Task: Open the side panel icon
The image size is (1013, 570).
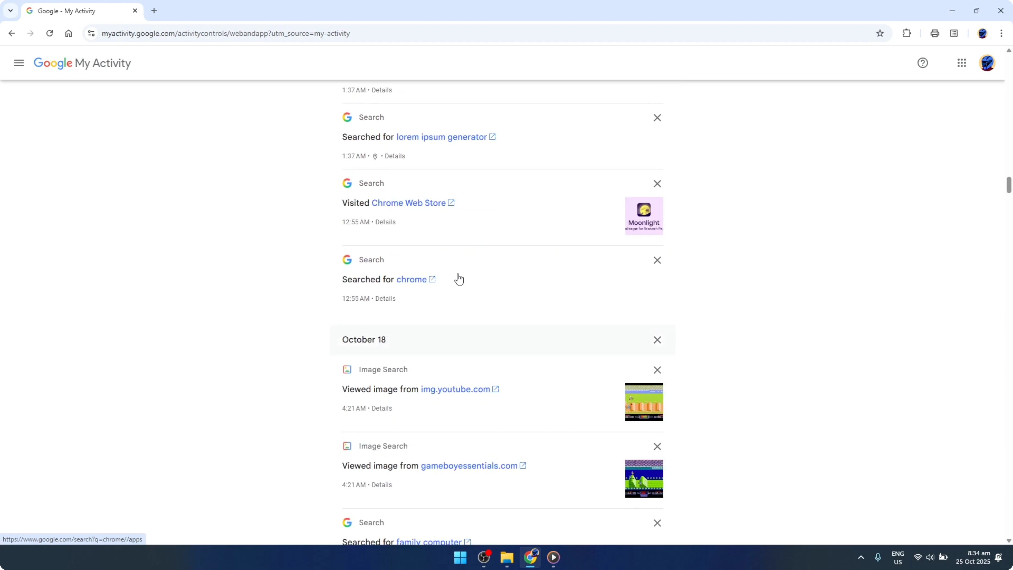Action: 954,33
